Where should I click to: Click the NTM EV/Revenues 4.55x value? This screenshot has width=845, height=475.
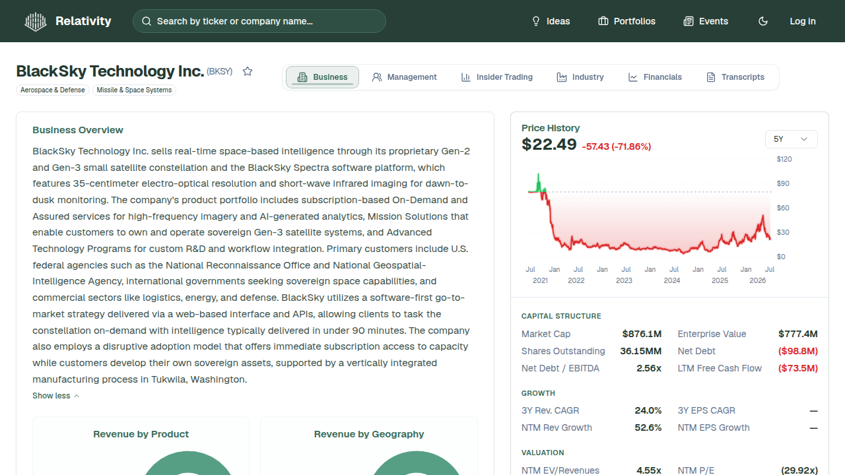tap(649, 470)
